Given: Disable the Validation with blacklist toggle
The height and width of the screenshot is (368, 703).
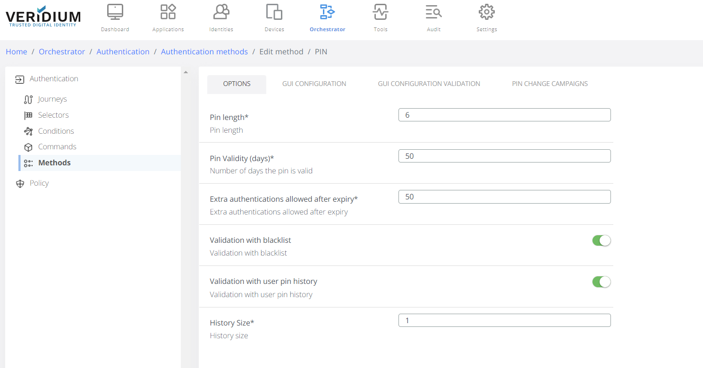Looking at the screenshot, I should (x=601, y=240).
